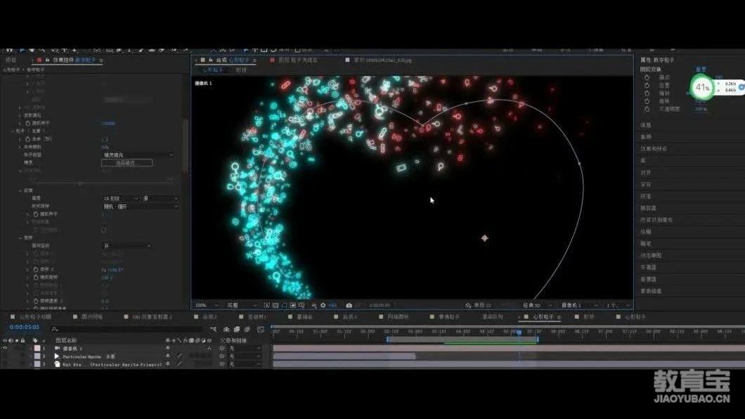Click third viewer toggle icon after 完整 dropdown
Screen dimensions: 745x419
[284, 305]
